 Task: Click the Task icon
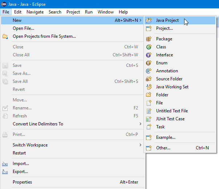point(149,127)
